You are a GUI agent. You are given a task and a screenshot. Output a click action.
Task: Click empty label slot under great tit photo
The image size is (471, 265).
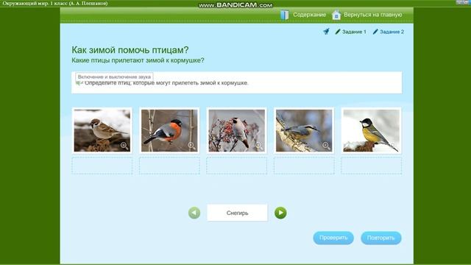tap(371, 166)
